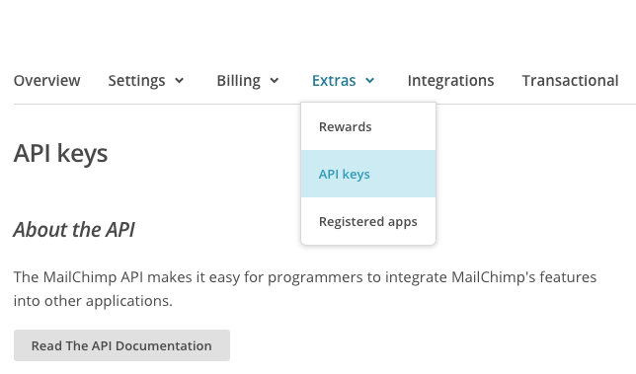Expand the Billing dropdown chevron
Viewport: 636px width, 374px height.
pos(275,81)
